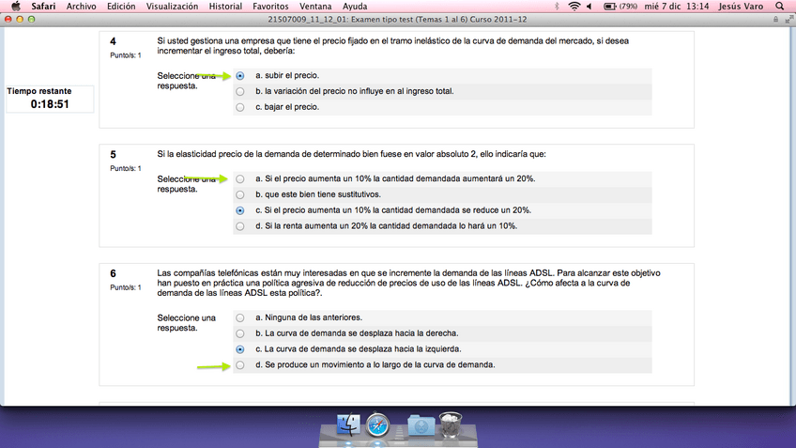Launch Finder from the Dock
796x448 pixels.
click(347, 425)
